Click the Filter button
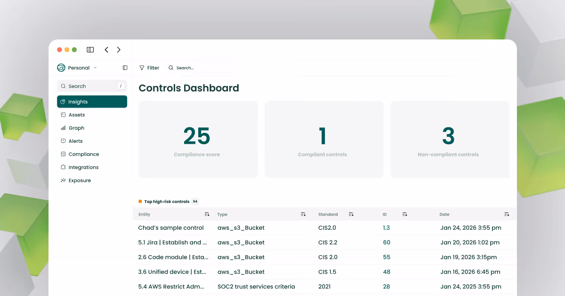The height and width of the screenshot is (296, 565). [x=149, y=68]
